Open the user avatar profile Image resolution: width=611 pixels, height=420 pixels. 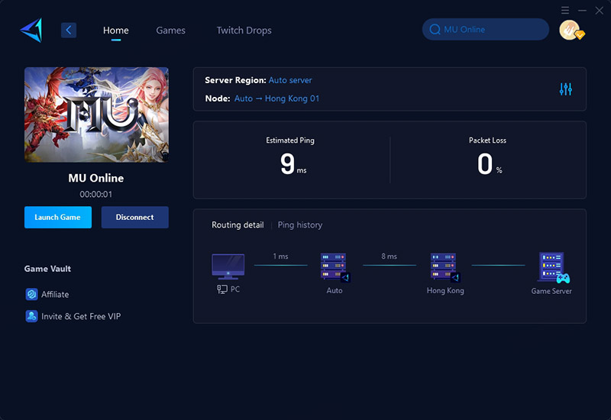click(x=571, y=30)
